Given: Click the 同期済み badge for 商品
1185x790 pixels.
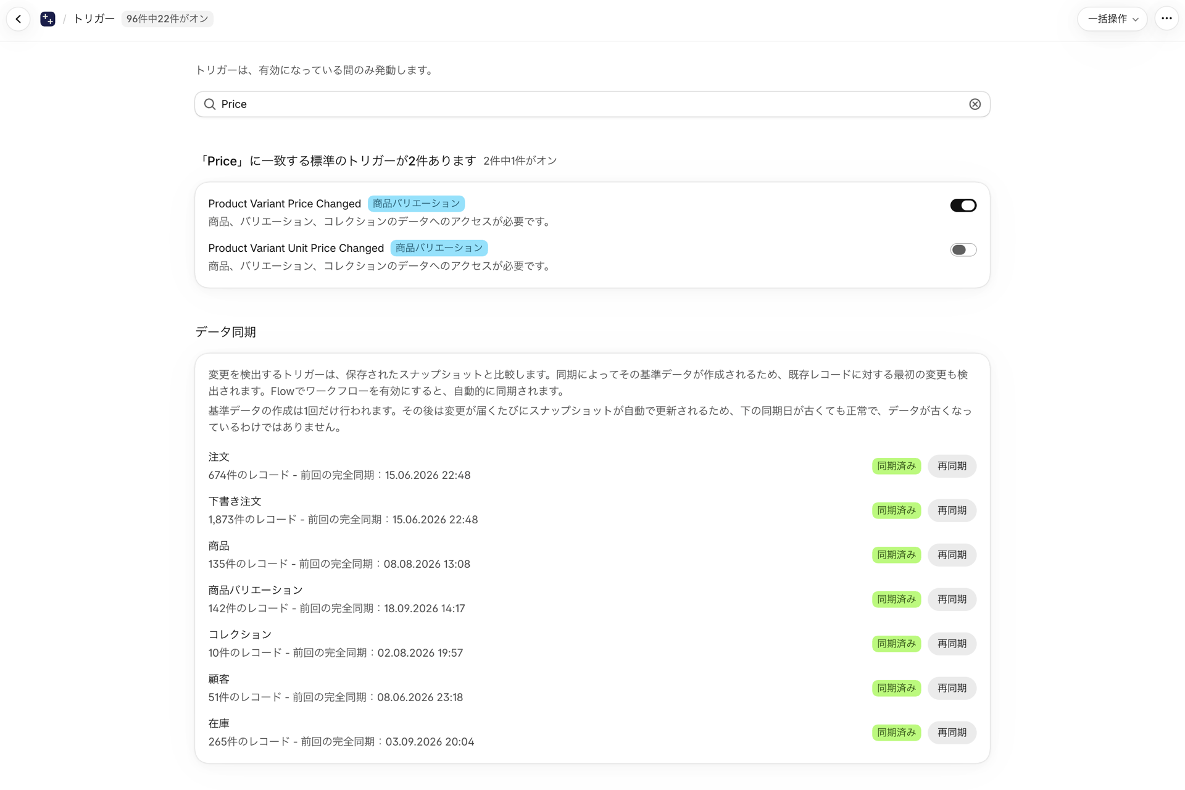Looking at the screenshot, I should tap(896, 555).
